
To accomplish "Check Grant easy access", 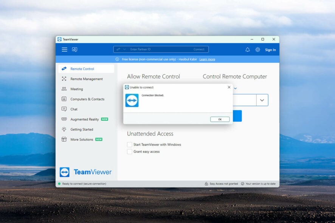I will (129, 152).
